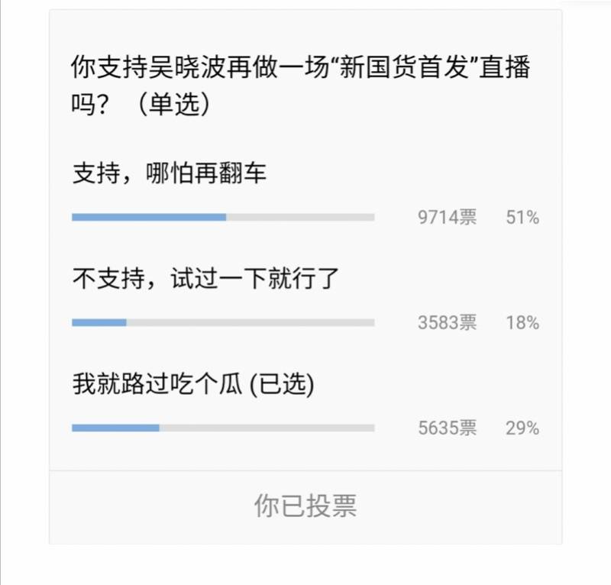Viewport: 611px width, 585px height.
Task: Click the gray unfilled part of 18% bar
Action: (x=251, y=323)
